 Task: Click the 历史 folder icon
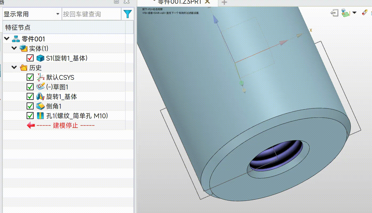pyautogui.click(x=23, y=68)
